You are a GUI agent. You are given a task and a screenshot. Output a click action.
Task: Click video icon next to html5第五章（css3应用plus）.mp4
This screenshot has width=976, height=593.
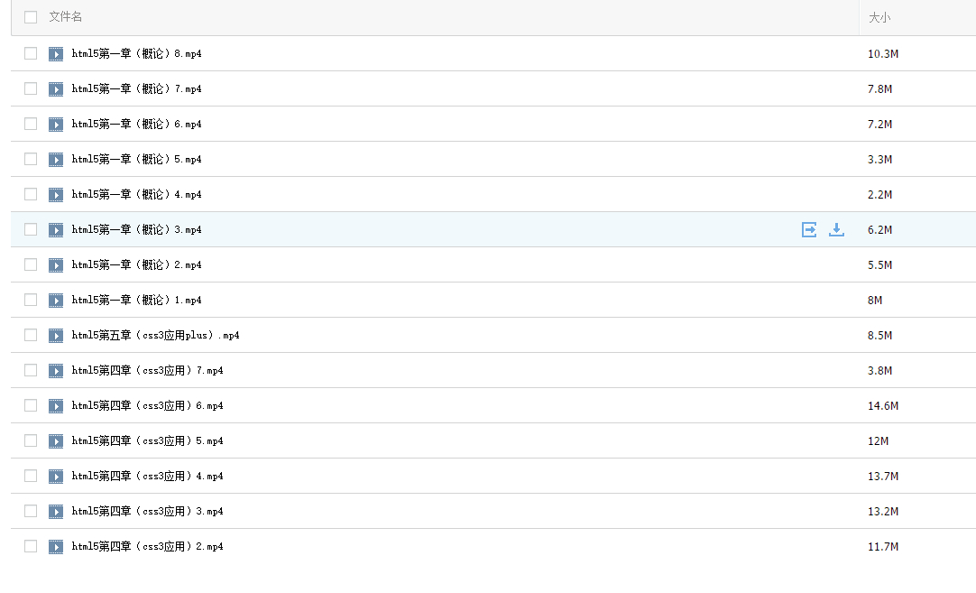click(x=56, y=336)
